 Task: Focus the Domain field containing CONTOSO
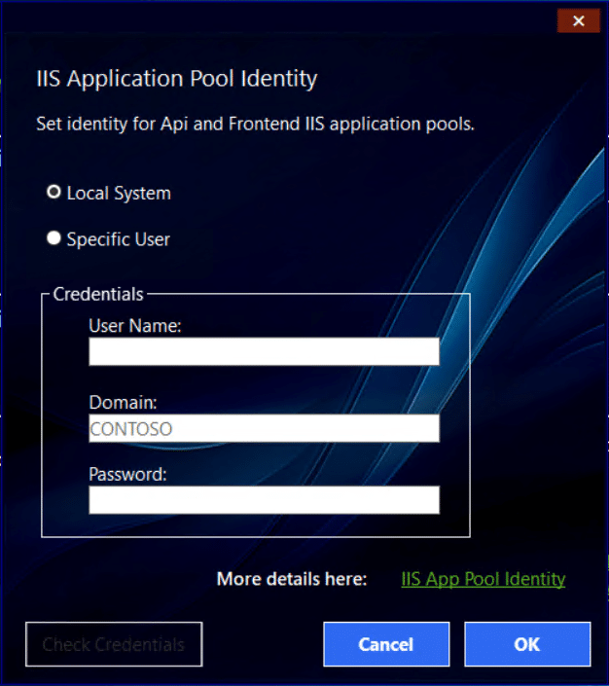click(x=264, y=428)
